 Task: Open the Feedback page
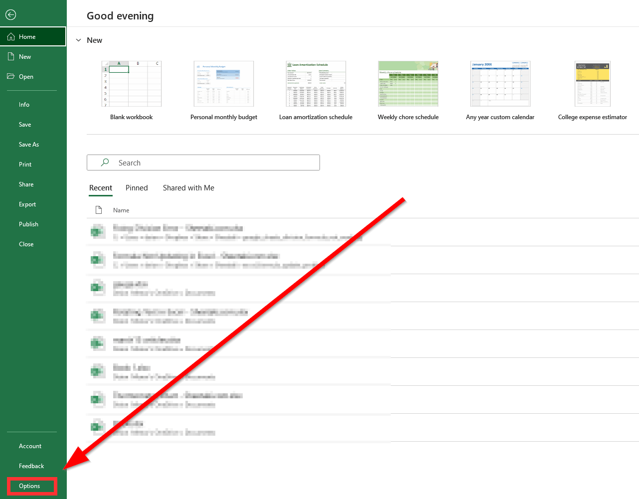pos(31,466)
